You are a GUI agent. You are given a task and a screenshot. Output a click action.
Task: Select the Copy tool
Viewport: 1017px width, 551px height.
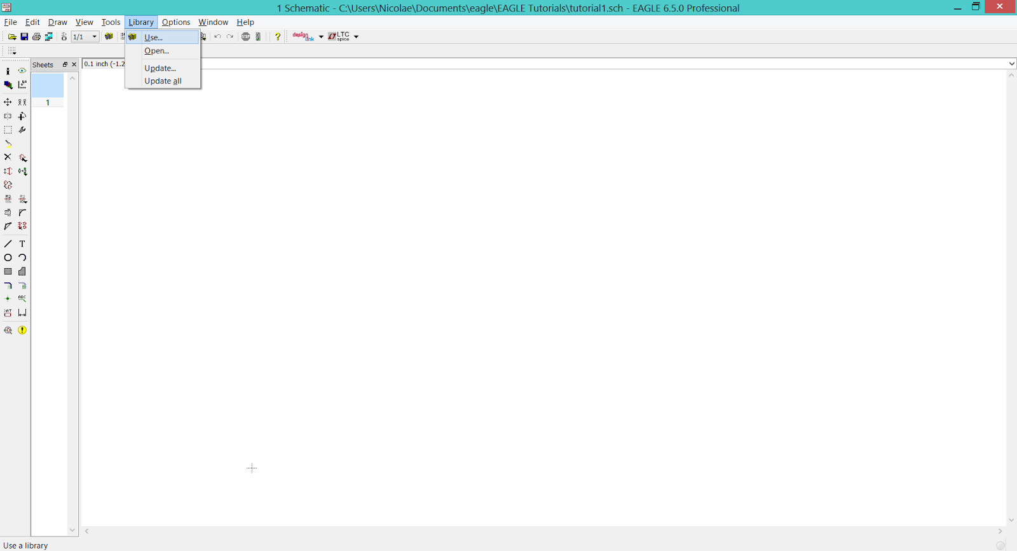(22, 102)
